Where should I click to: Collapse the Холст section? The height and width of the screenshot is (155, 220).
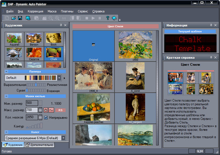point(6,132)
